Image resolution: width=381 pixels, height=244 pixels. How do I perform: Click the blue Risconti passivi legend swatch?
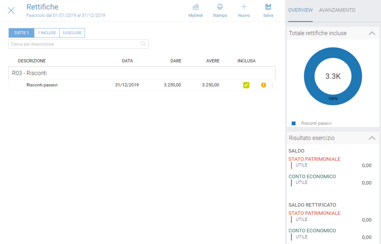pyautogui.click(x=294, y=123)
